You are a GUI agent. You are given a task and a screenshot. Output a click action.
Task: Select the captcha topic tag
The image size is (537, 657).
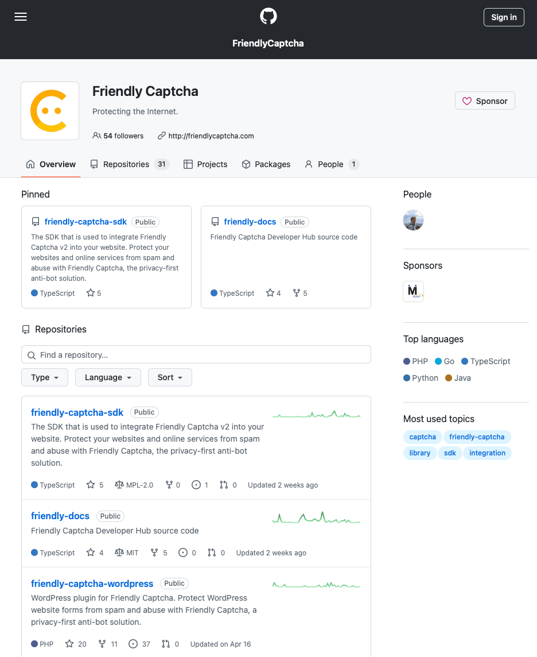(422, 436)
